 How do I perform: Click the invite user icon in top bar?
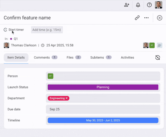click(127, 5)
